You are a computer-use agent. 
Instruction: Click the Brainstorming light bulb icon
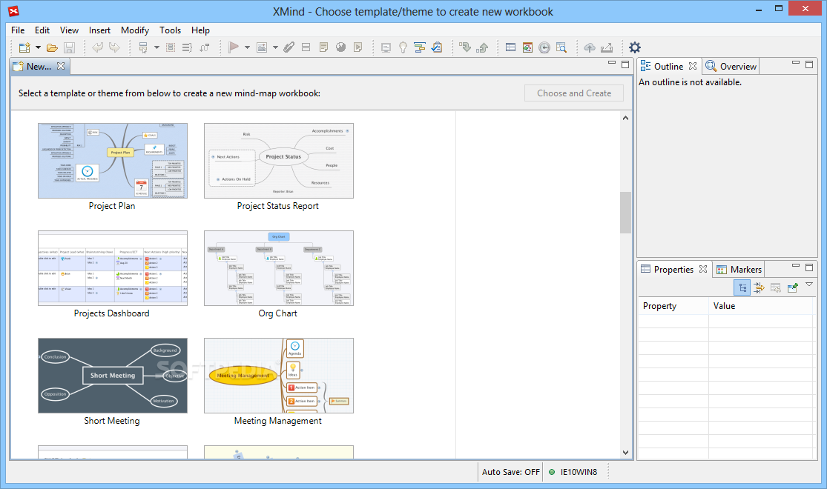coord(403,47)
